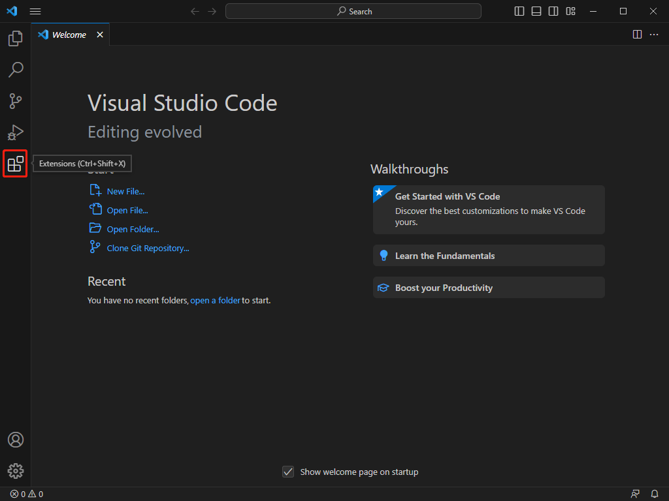Click the lightbulb icon on Learn the Fundamentals
669x501 pixels.
click(x=383, y=256)
